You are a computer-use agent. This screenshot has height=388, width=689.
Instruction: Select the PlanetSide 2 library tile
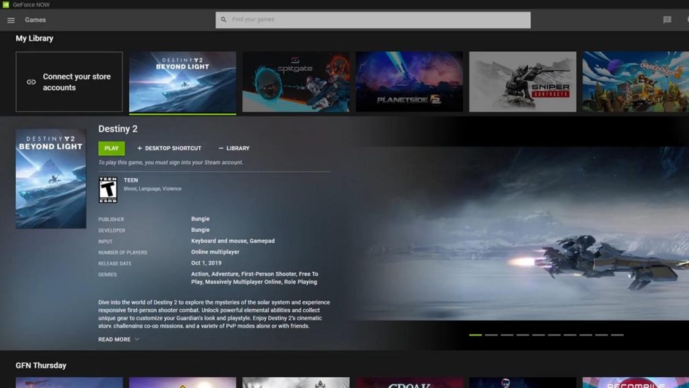409,82
